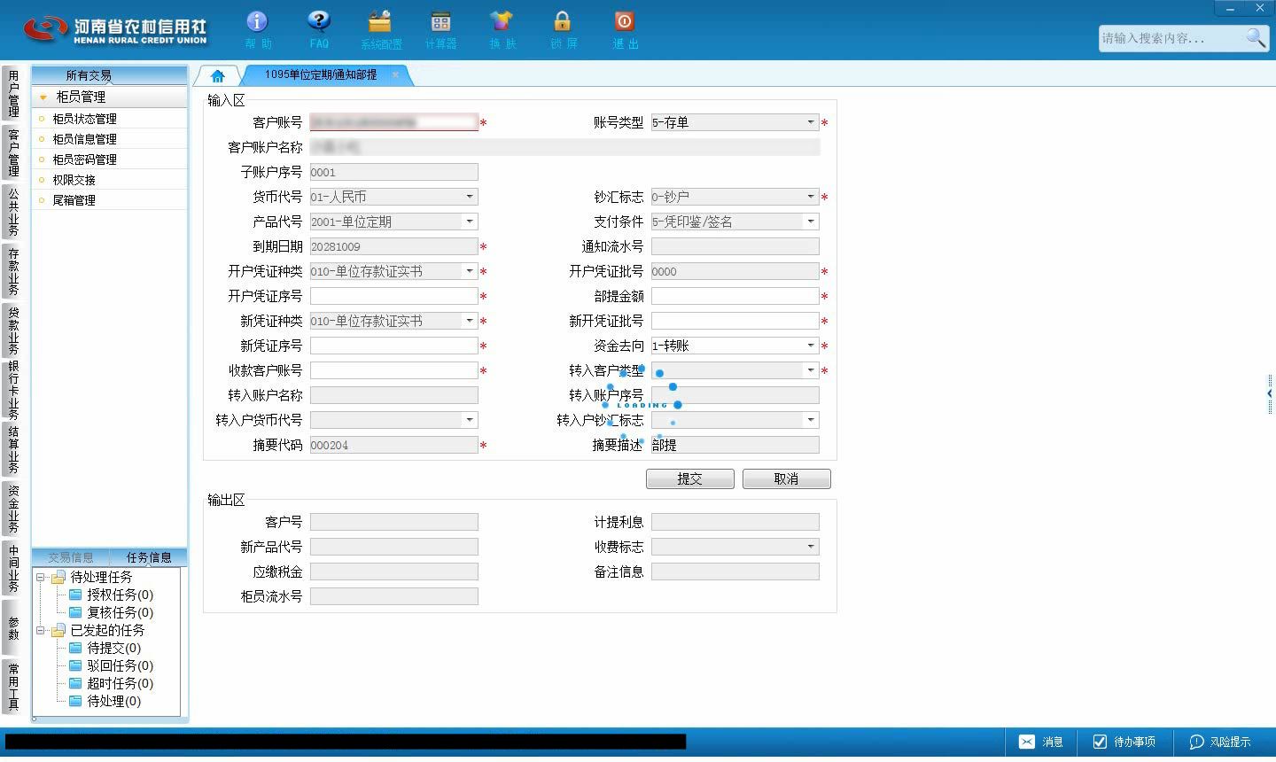Open the 收费标志 dropdown
Image resolution: width=1276 pixels, height=762 pixels.
(810, 547)
